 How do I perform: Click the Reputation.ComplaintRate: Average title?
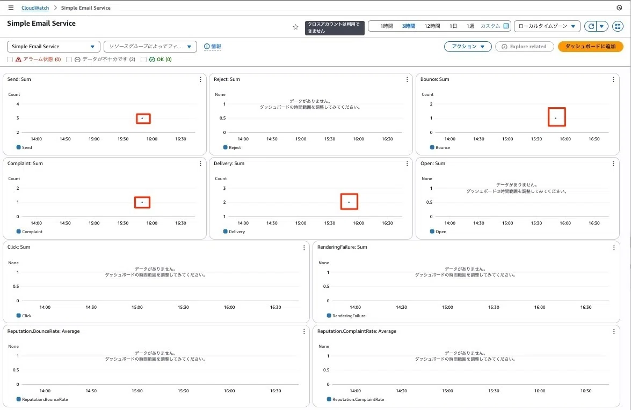[357, 331]
